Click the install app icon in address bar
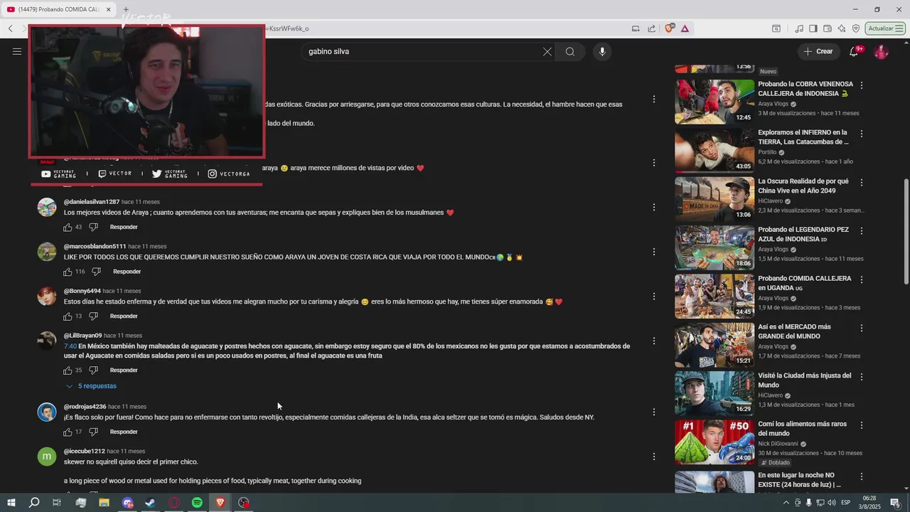Screen dimensions: 910x512 pos(636,28)
